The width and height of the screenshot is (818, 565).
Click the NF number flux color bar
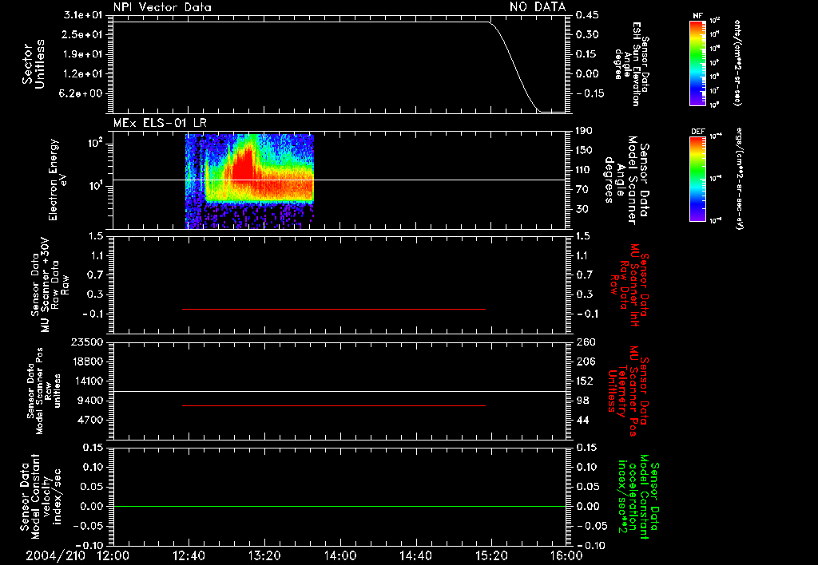coord(697,63)
